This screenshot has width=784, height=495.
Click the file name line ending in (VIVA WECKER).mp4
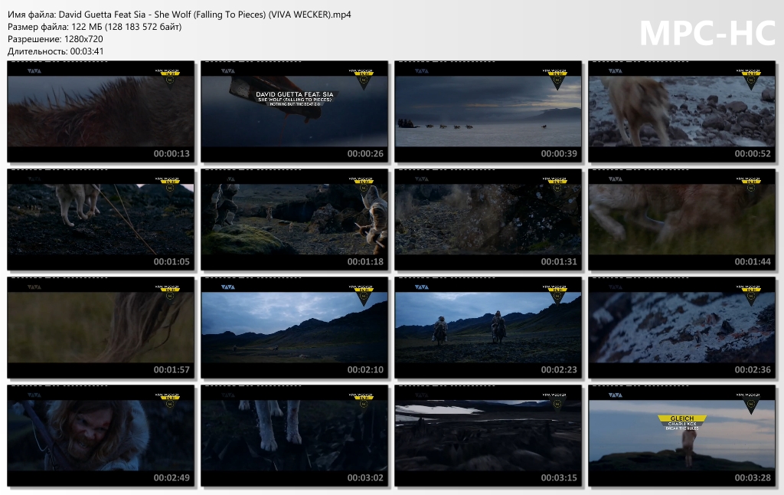click(179, 15)
